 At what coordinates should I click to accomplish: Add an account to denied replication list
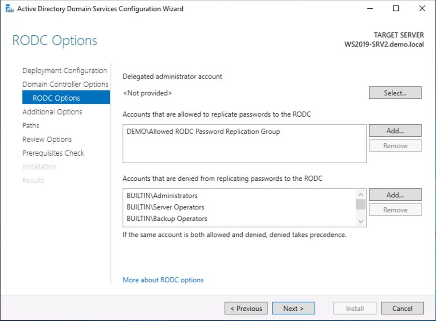395,195
